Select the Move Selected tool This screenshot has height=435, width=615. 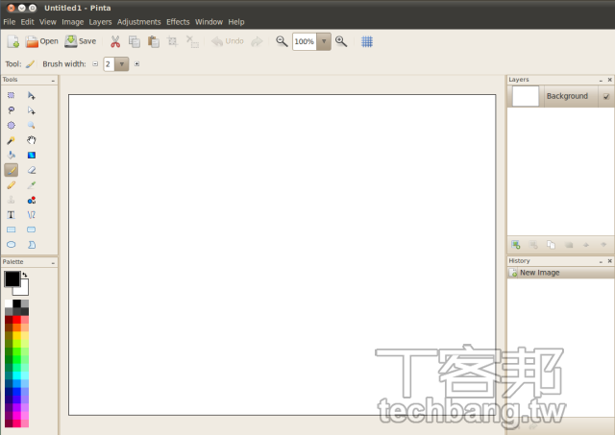coord(32,95)
